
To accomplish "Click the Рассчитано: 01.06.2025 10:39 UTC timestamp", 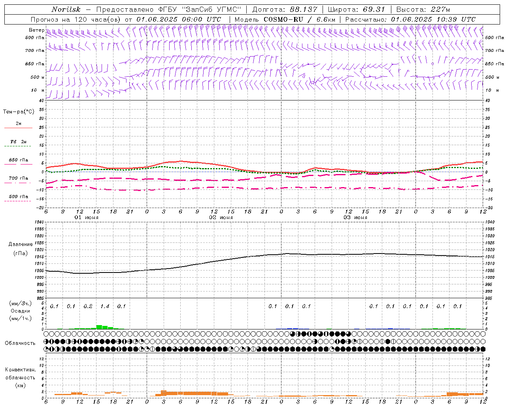I will tap(410, 19).
